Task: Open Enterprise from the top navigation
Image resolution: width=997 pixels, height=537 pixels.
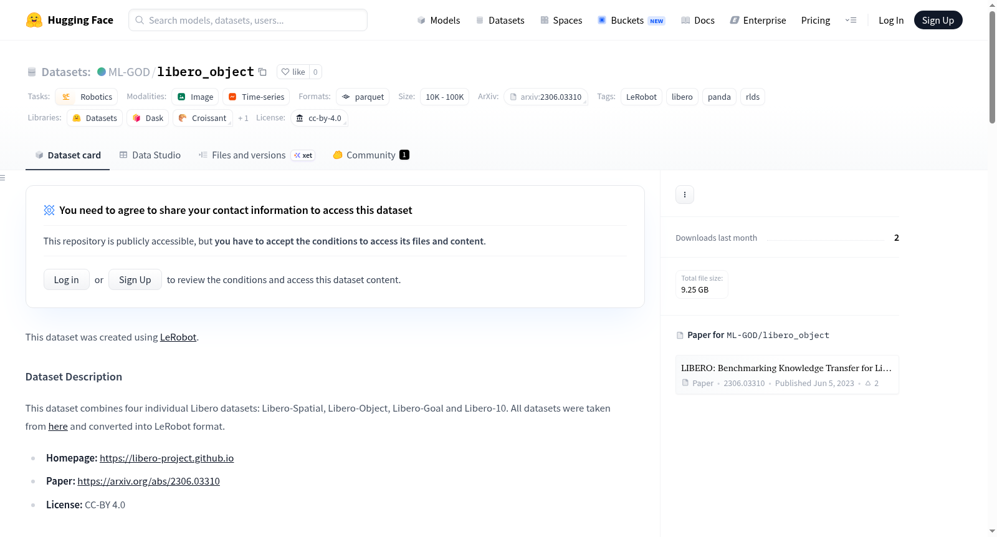Action: (x=758, y=20)
